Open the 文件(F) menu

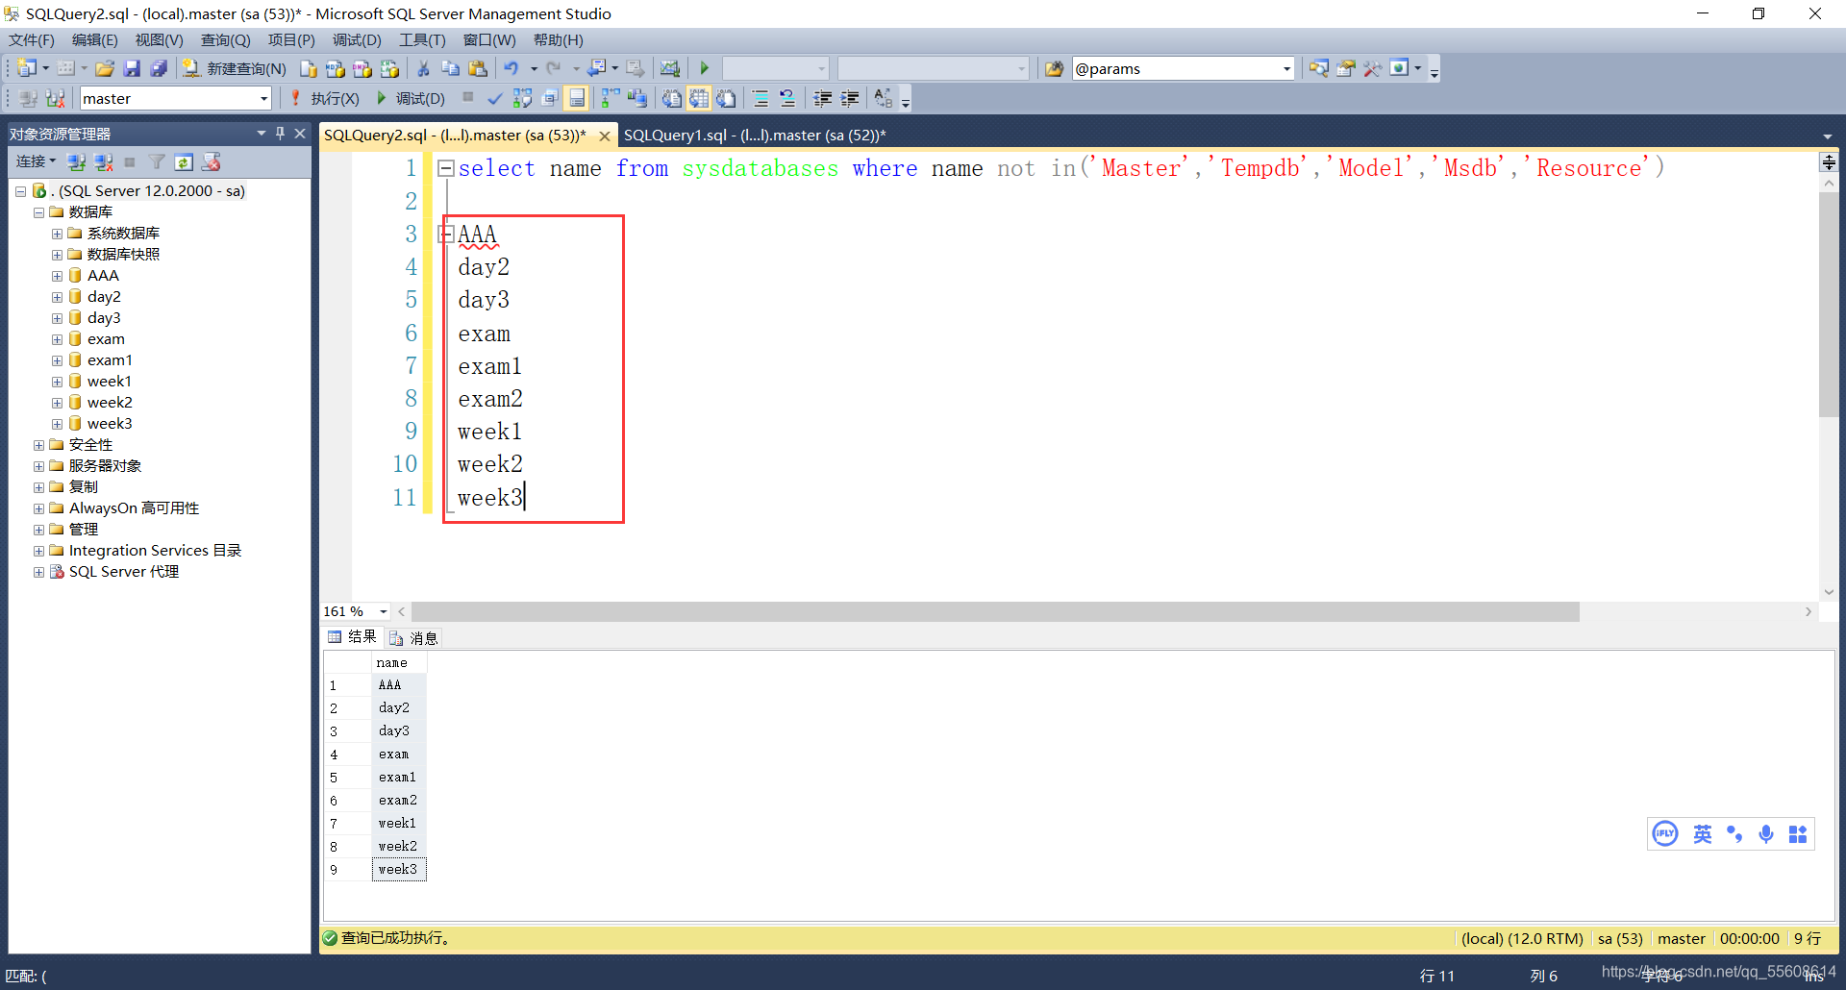coord(32,39)
